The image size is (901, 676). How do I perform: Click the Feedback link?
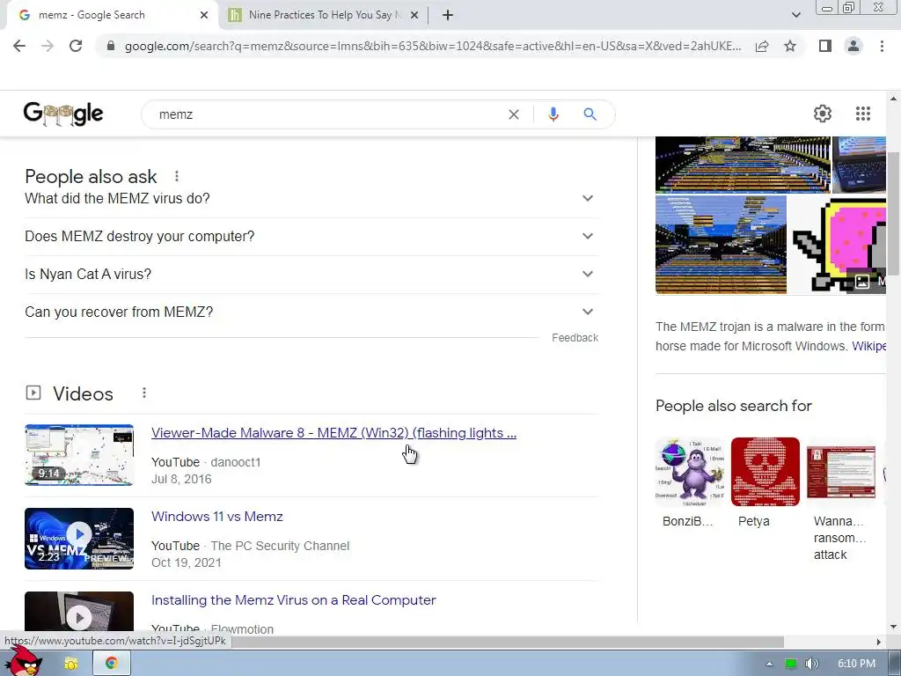[x=575, y=338]
